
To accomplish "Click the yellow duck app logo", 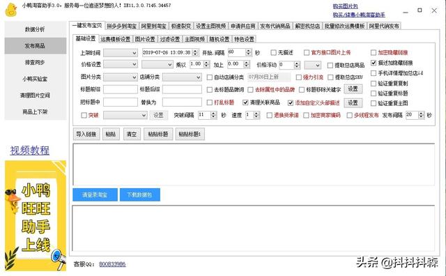I will [x=11, y=10].
